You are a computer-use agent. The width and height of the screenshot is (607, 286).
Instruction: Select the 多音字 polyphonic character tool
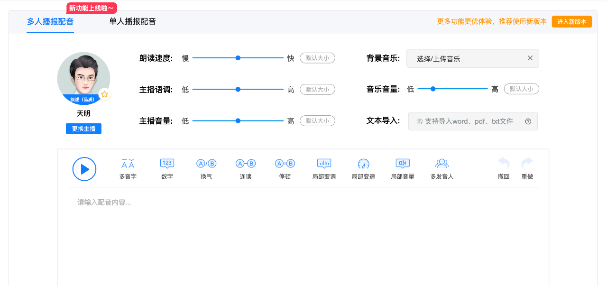tap(127, 168)
